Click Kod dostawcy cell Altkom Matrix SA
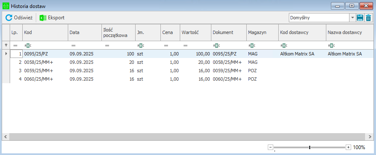The image size is (376, 155). pos(302,54)
